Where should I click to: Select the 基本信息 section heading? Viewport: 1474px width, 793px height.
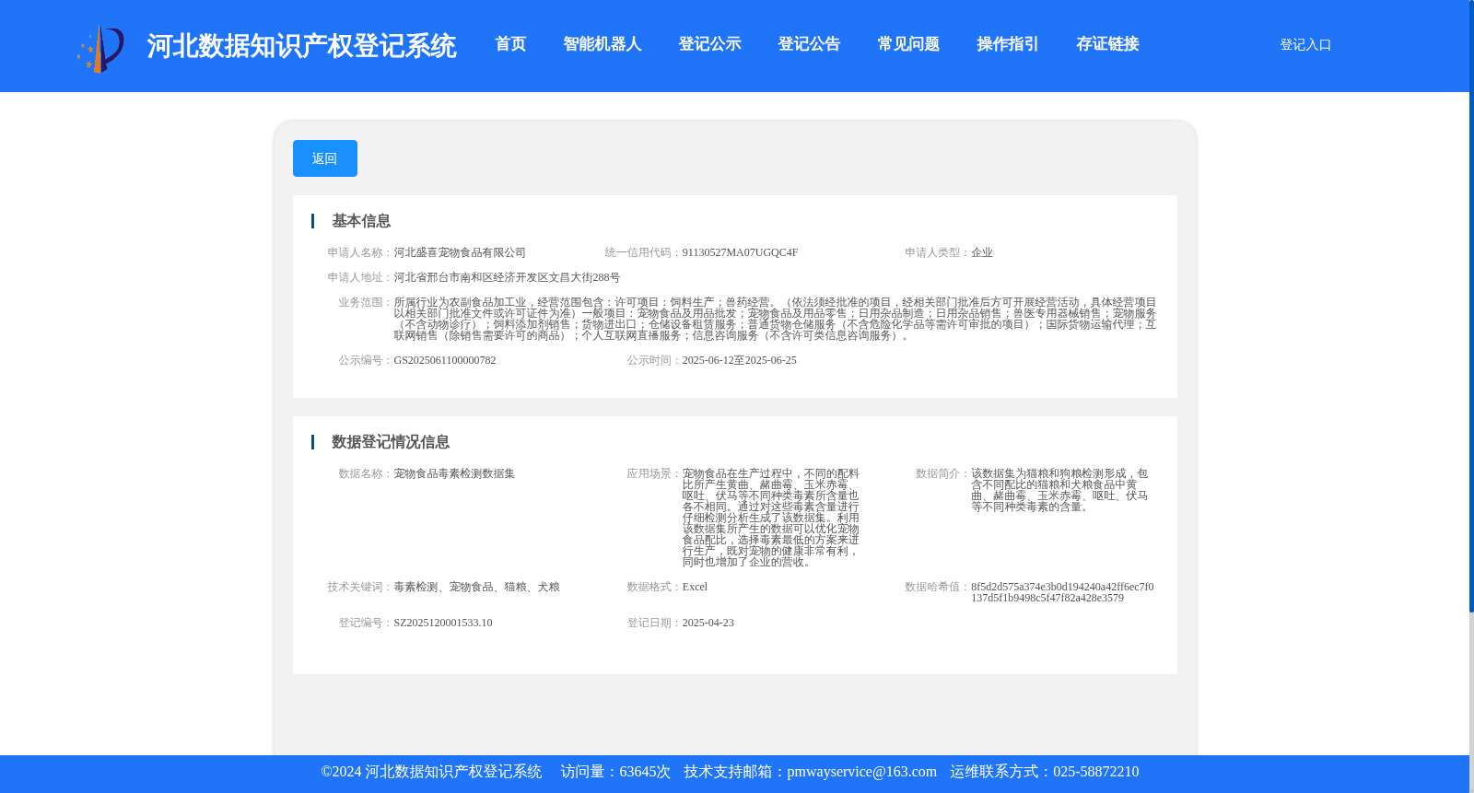[x=361, y=221]
